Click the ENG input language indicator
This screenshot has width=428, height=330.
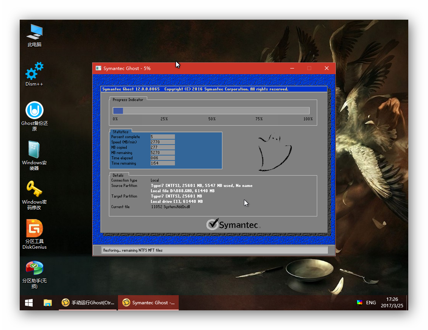(x=371, y=302)
